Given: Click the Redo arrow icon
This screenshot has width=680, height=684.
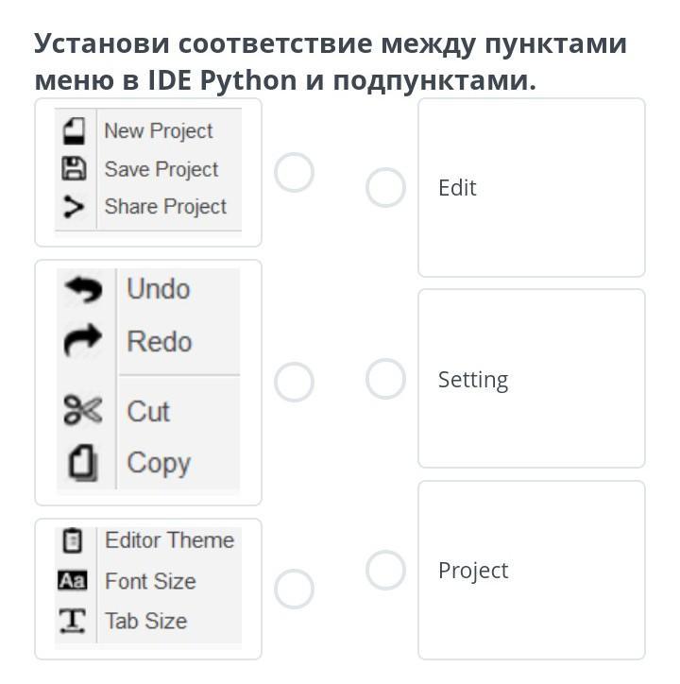Looking at the screenshot, I should click(83, 340).
